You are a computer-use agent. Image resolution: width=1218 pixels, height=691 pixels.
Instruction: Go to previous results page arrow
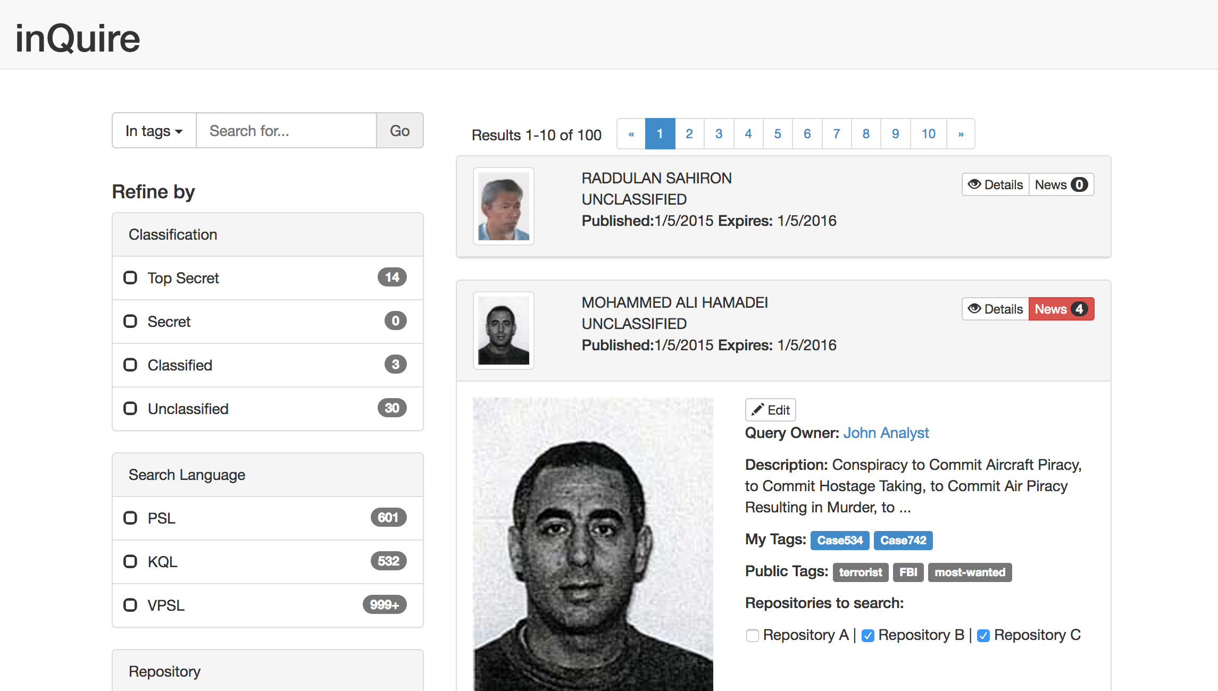[x=631, y=134]
